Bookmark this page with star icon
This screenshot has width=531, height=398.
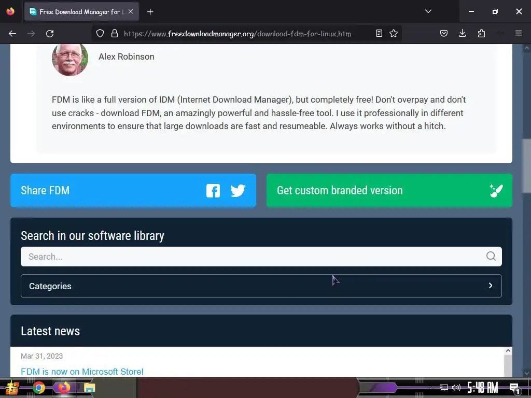[394, 34]
